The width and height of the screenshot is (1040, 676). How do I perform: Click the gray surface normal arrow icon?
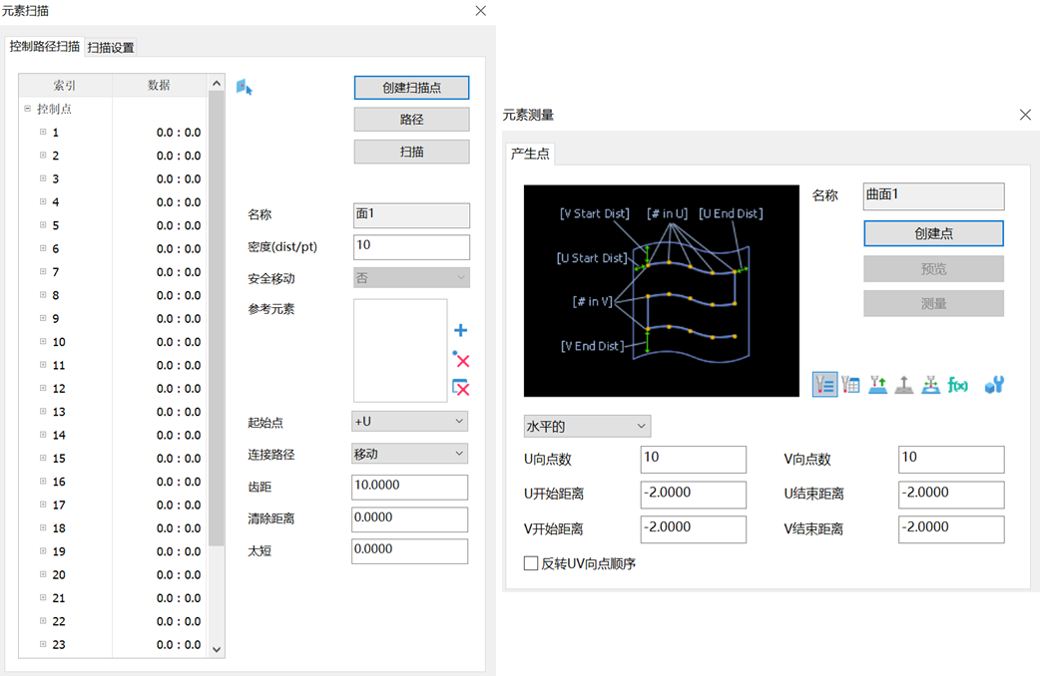click(x=904, y=384)
